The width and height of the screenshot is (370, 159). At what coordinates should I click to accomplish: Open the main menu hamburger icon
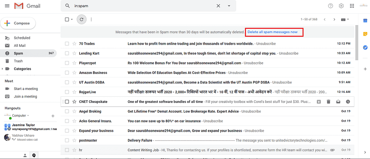point(7,6)
